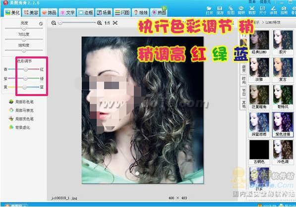The image size is (296, 207).
Task: Click the zoom in magnifier icon
Action: point(99,23)
